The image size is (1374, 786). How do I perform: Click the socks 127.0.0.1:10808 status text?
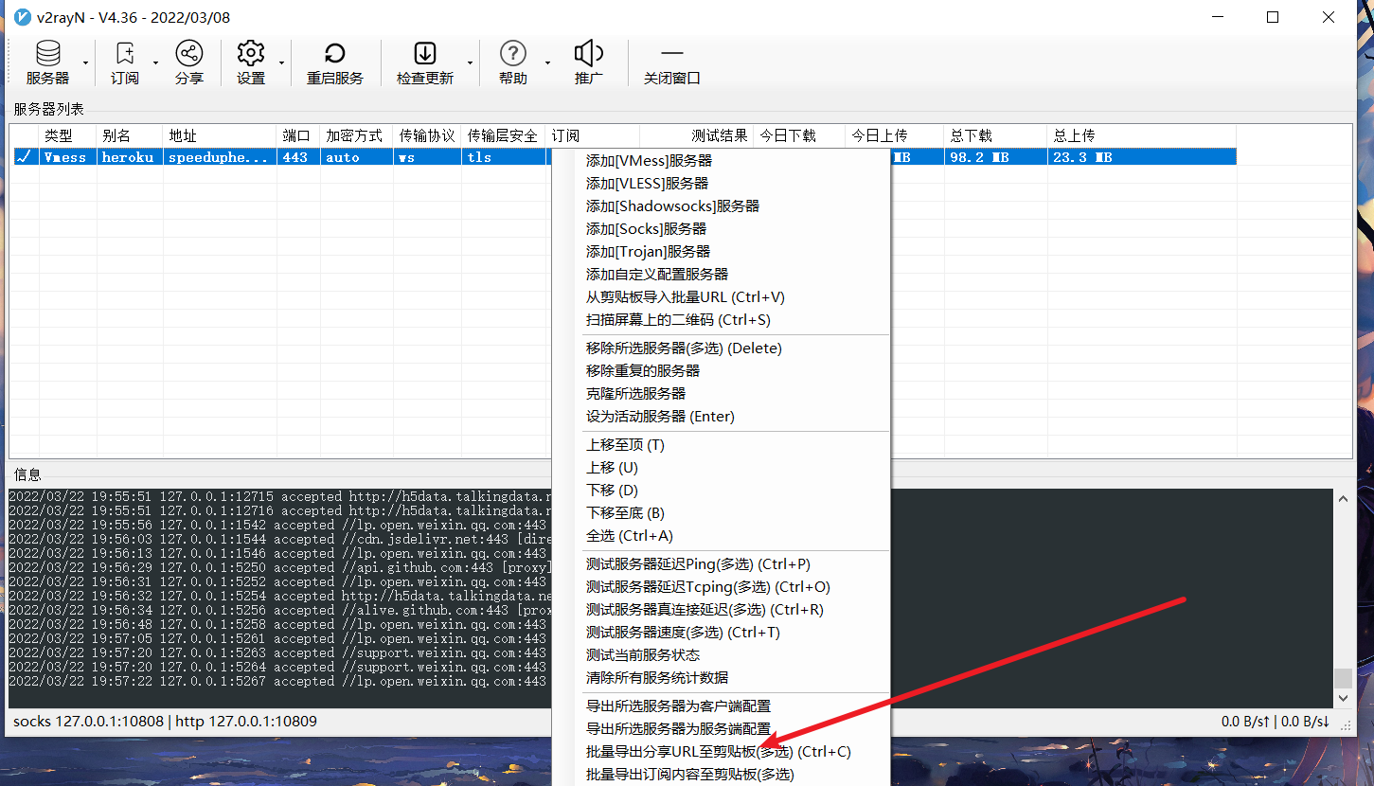tap(88, 722)
